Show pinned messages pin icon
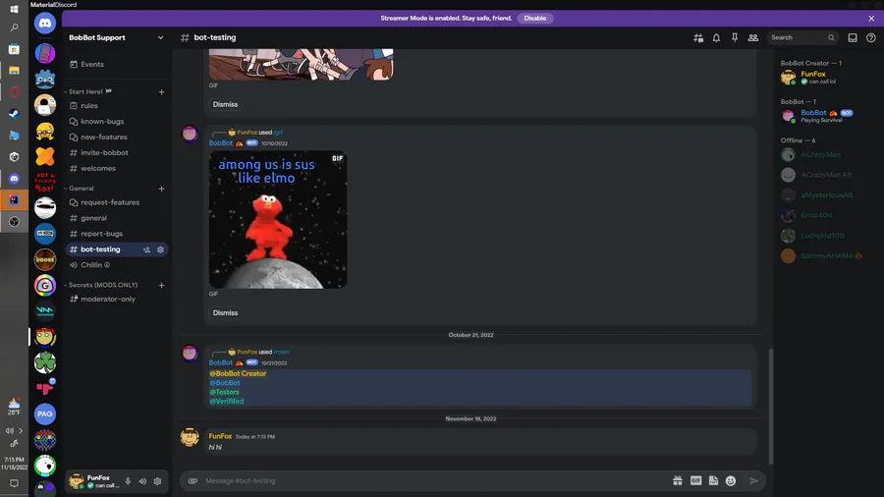This screenshot has width=884, height=497. coord(735,37)
